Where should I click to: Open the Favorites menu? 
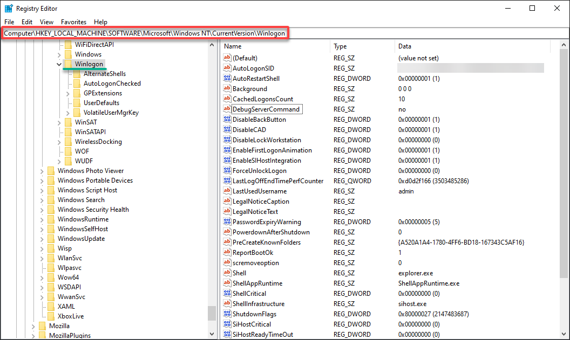[73, 22]
